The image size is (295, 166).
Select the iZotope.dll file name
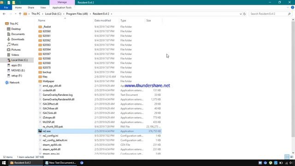49,118
